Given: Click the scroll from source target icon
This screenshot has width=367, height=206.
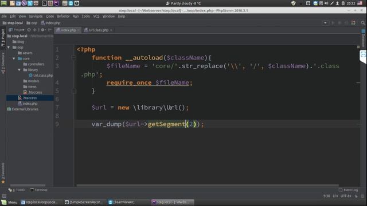Looking at the screenshot, I should point(29,30).
